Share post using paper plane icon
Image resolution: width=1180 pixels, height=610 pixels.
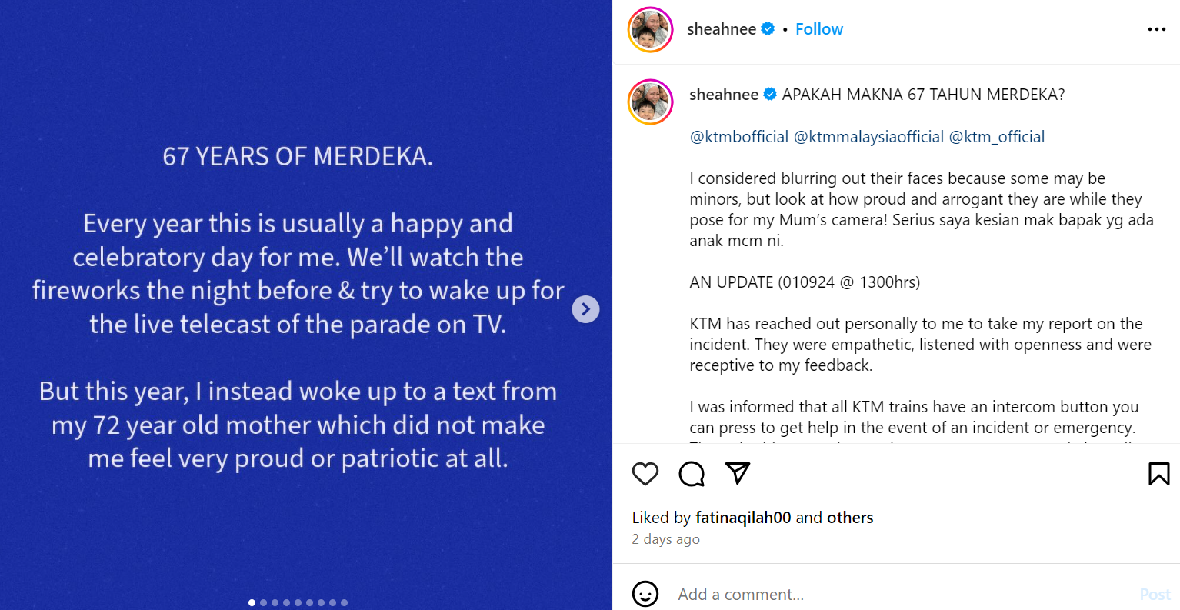point(738,473)
